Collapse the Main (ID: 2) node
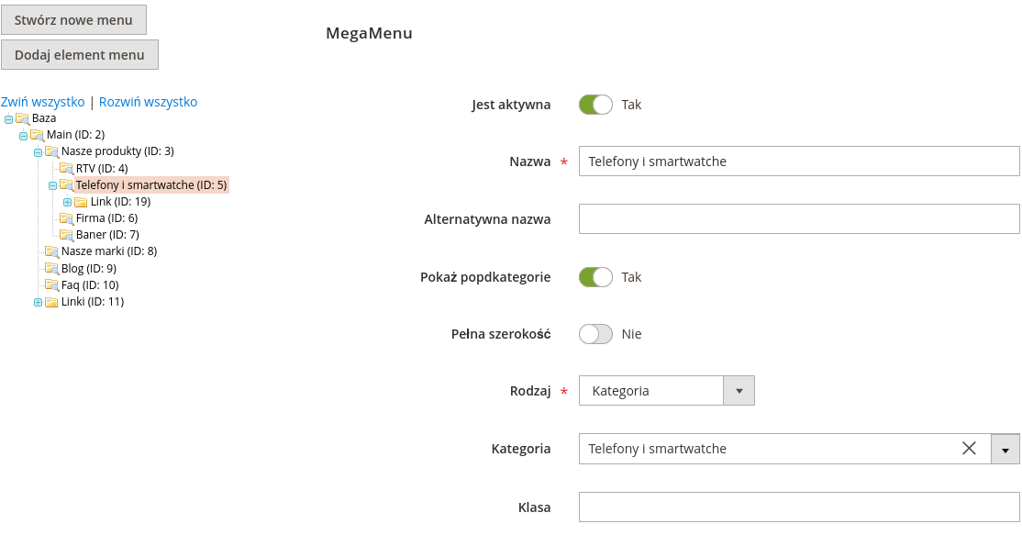Screen dimensions: 1022x535 (23, 136)
